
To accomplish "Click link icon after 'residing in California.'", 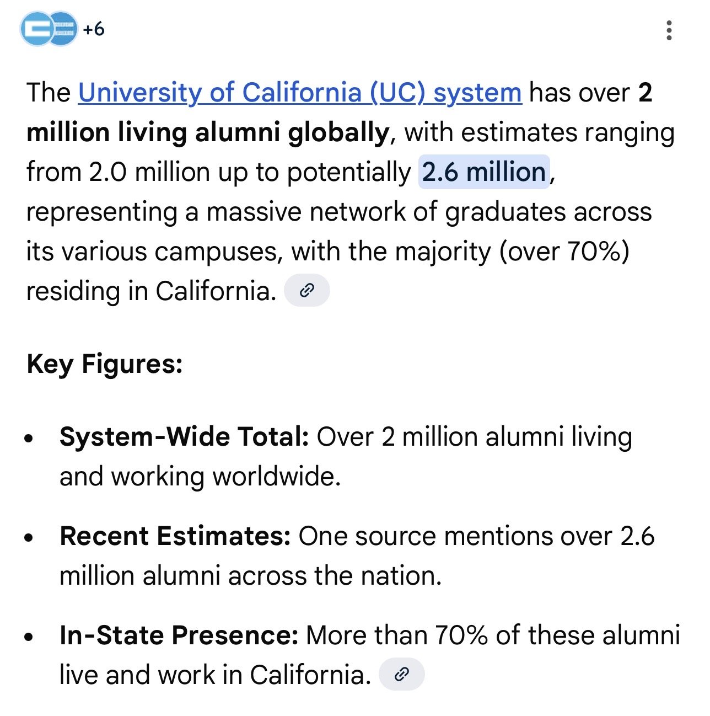I will pyautogui.click(x=306, y=291).
